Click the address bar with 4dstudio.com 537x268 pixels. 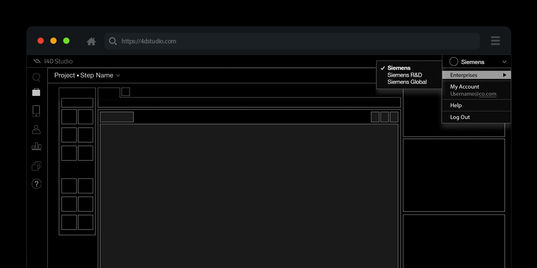click(292, 41)
